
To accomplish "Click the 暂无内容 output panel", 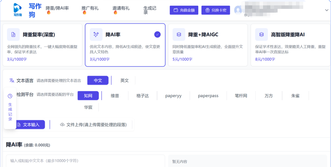I will pos(248,161).
